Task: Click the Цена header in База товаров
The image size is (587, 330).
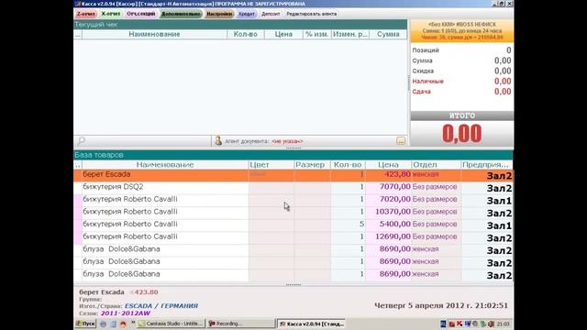Action: point(388,165)
